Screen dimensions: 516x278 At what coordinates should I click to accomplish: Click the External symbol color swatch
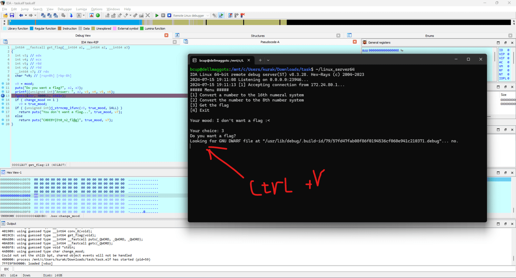(114, 28)
